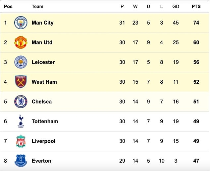
Task: Click Everton's 10 losses value
Action: (161, 161)
